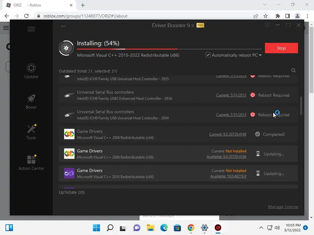Open clock and date 10:03 PM
Screen dimensions: 314x235
point(293,228)
